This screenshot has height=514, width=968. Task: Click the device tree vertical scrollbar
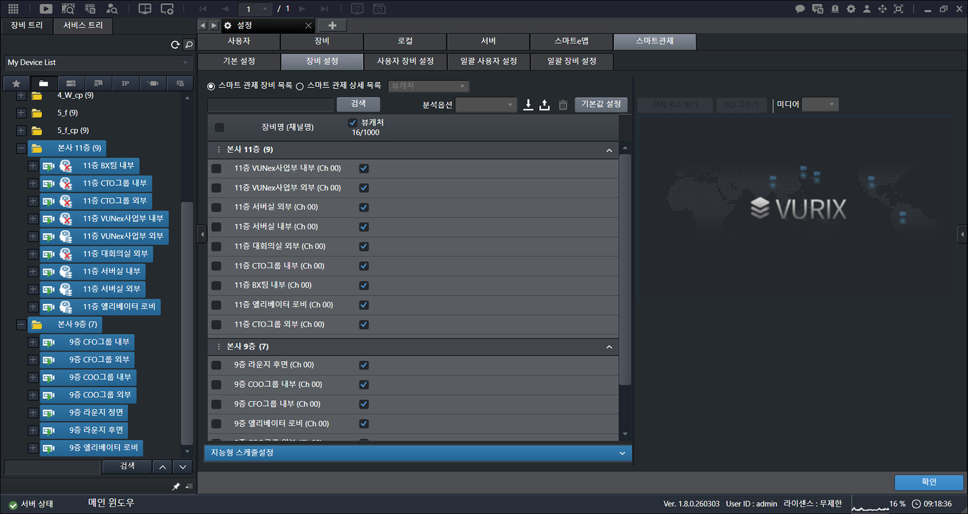[187, 323]
